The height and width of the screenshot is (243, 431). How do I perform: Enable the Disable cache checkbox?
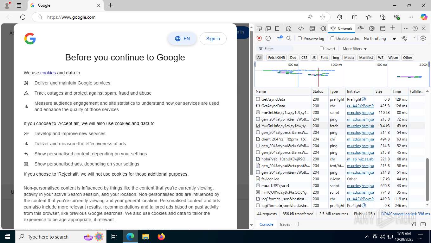tap(332, 38)
